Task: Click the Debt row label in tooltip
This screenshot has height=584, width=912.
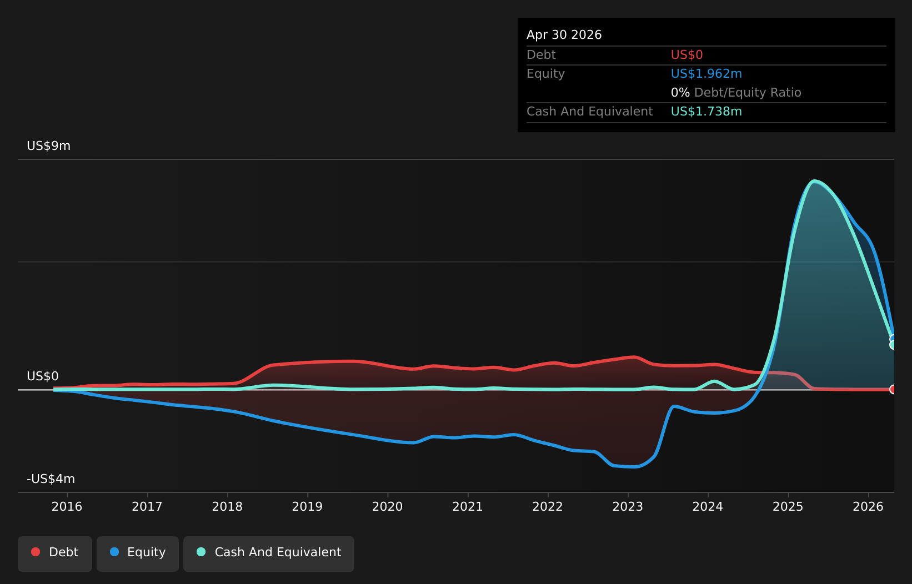Action: 541,55
